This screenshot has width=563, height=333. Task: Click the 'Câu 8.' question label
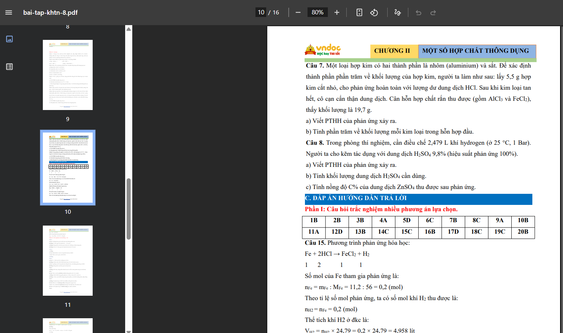point(315,143)
